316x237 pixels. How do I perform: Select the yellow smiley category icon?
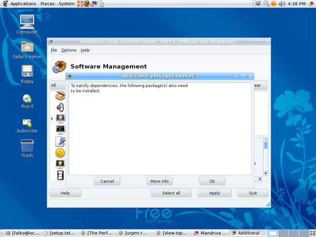point(60,153)
